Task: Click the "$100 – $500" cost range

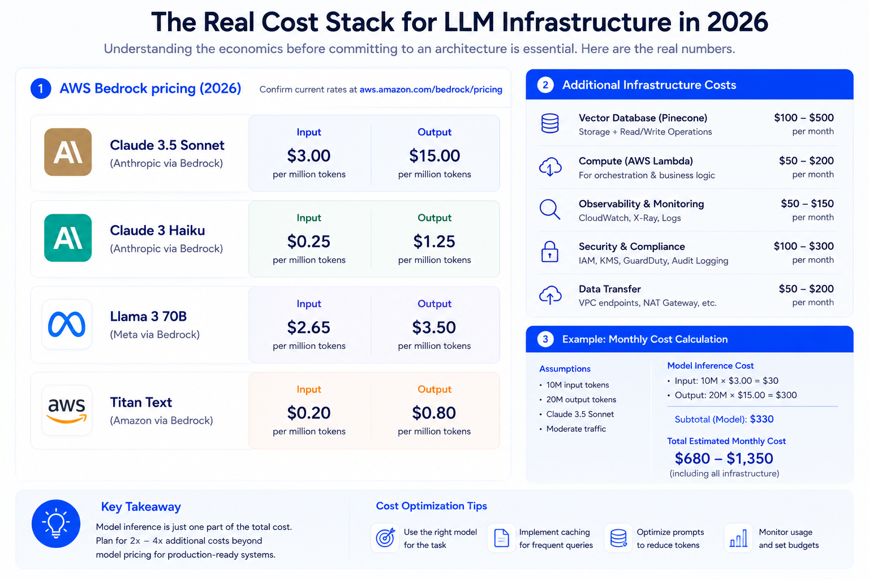Action: 804,118
